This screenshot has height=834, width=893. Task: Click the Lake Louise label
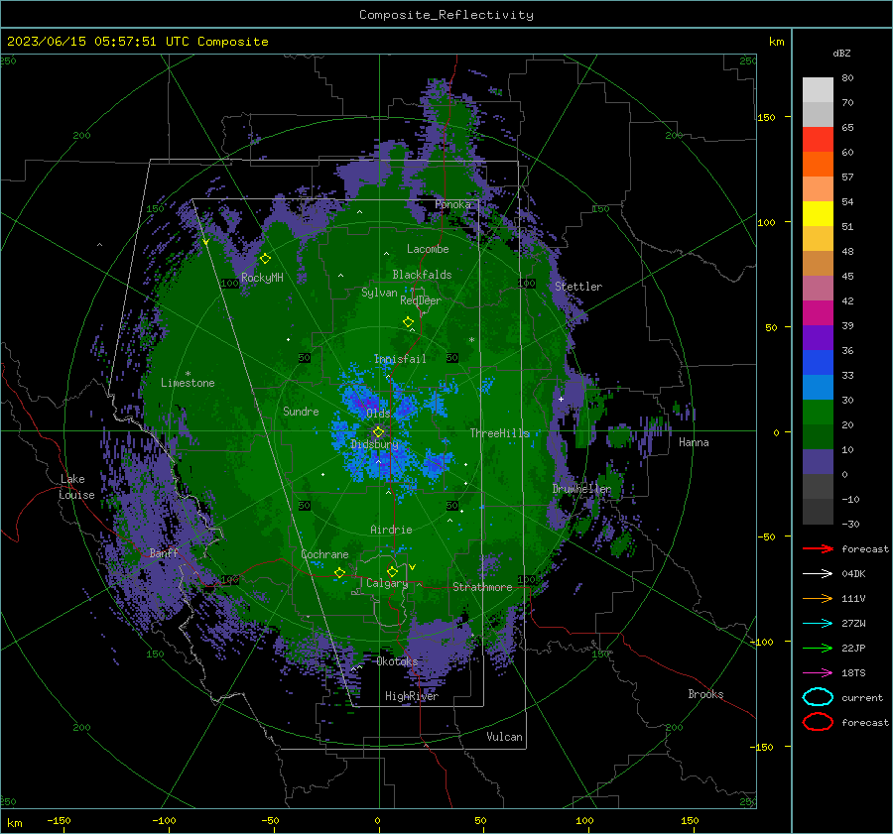point(77,487)
